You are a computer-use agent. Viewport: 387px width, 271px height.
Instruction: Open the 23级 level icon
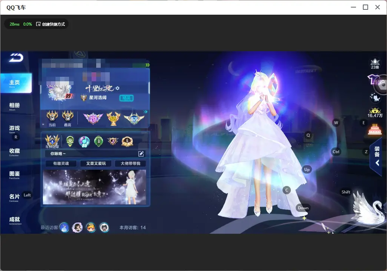click(375, 64)
